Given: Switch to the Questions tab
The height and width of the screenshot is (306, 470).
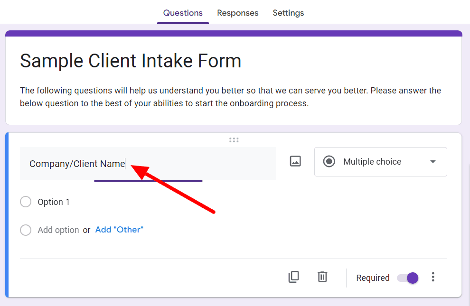Looking at the screenshot, I should coord(183,13).
